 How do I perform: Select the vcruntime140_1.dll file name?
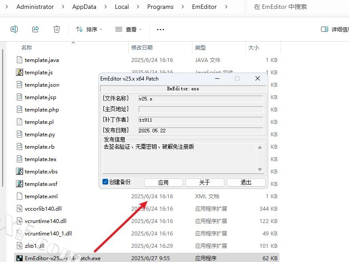pos(48,234)
